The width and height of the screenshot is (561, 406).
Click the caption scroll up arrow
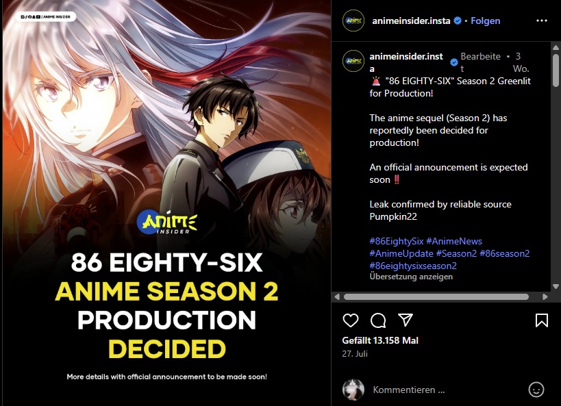(556, 47)
